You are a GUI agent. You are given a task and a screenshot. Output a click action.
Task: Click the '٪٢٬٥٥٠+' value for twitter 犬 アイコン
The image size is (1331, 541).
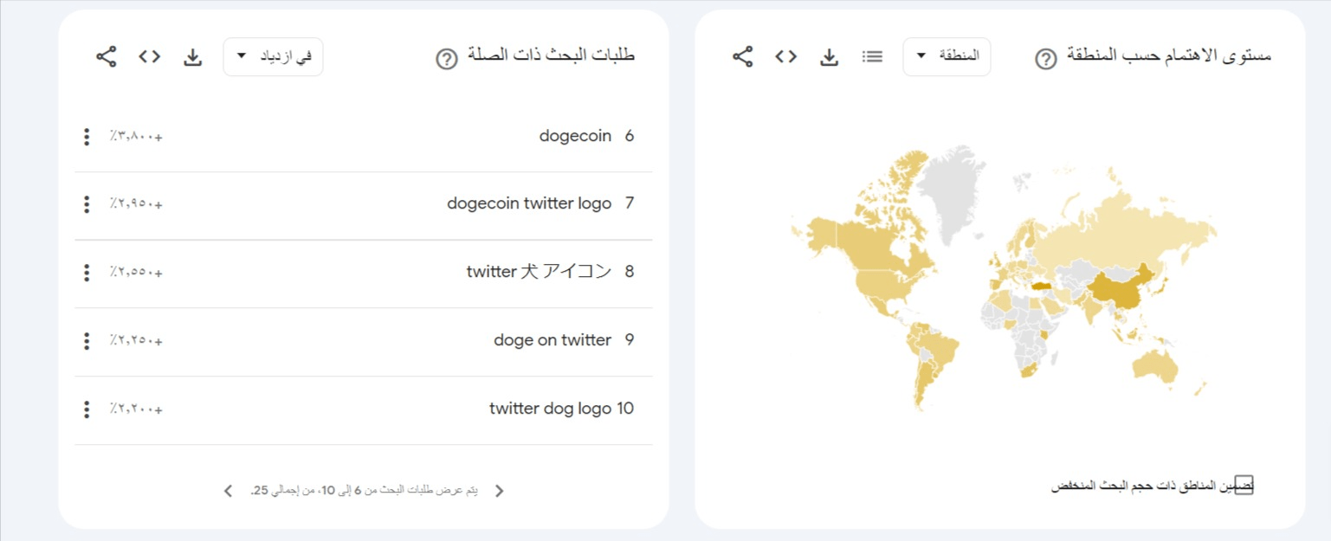point(136,274)
